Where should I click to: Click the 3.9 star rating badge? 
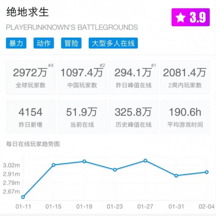pyautogui.click(x=191, y=17)
